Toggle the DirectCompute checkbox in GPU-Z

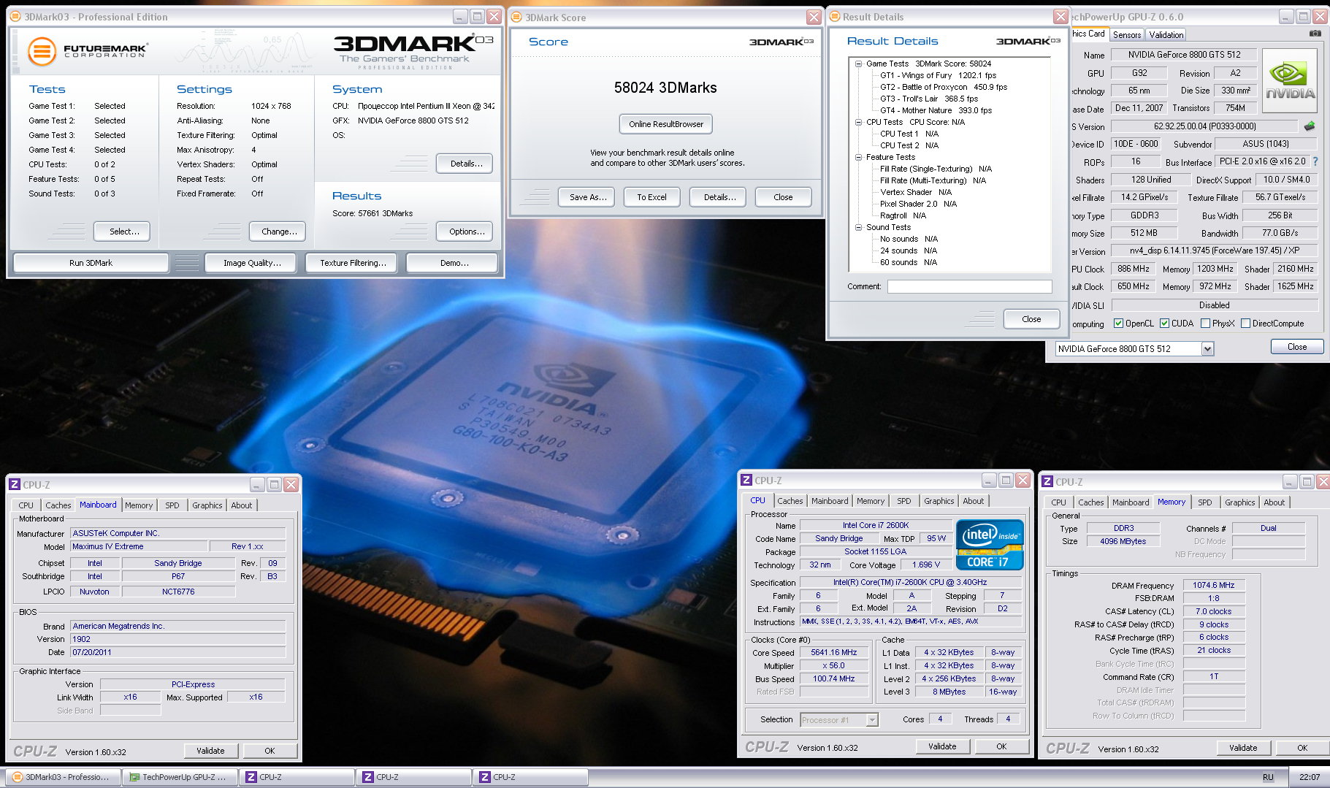[1245, 324]
